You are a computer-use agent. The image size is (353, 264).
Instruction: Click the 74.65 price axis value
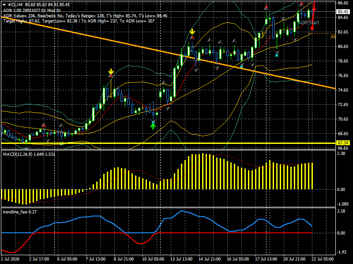(343, 90)
